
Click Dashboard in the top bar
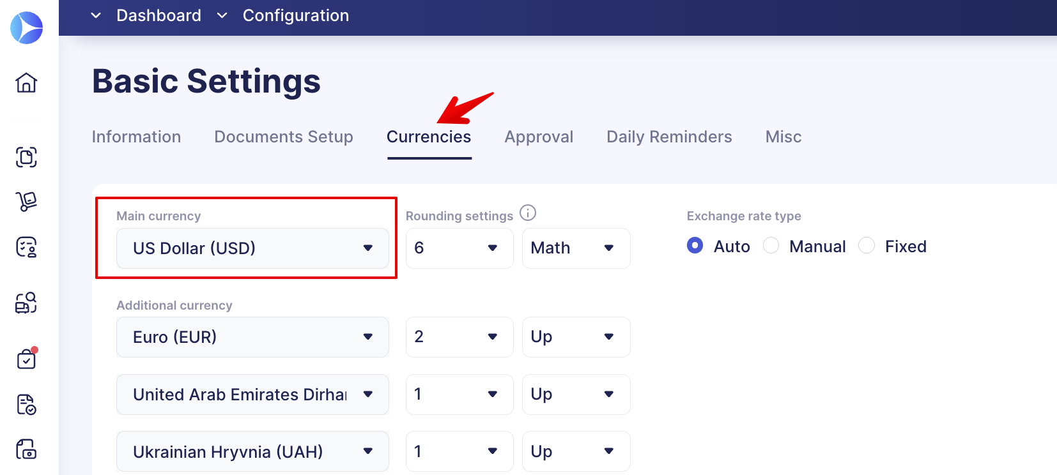[158, 15]
